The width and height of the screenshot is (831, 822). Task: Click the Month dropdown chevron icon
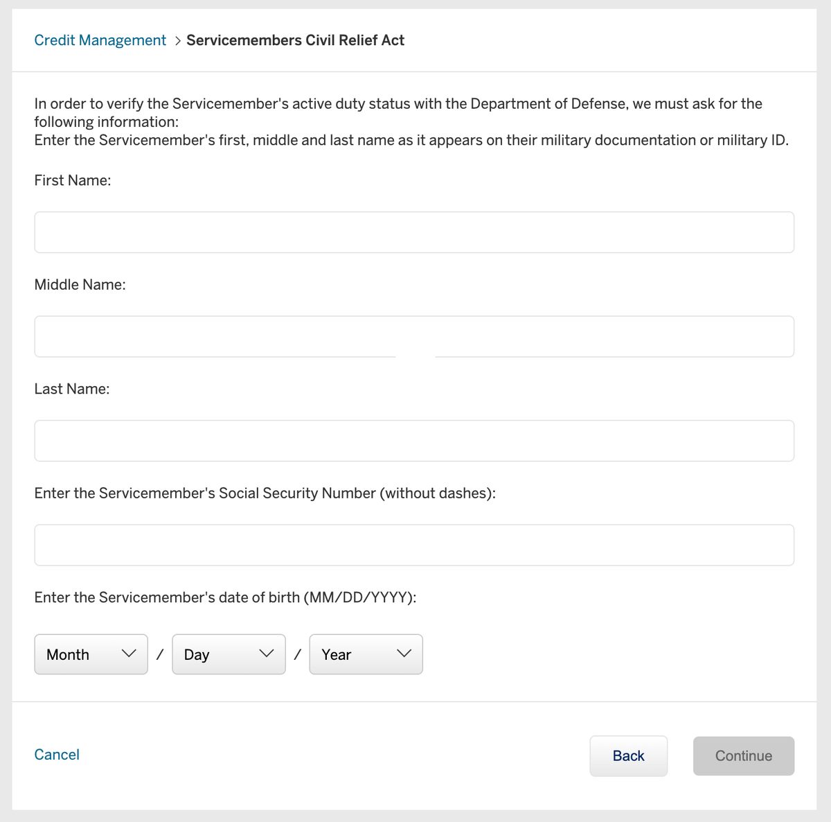[128, 654]
